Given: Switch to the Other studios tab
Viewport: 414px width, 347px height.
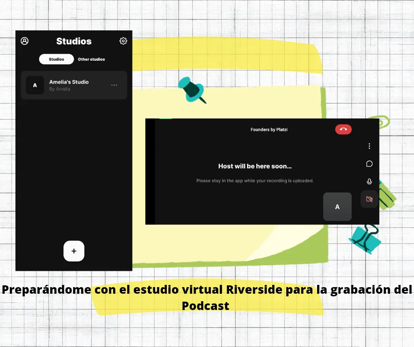Looking at the screenshot, I should coord(91,59).
